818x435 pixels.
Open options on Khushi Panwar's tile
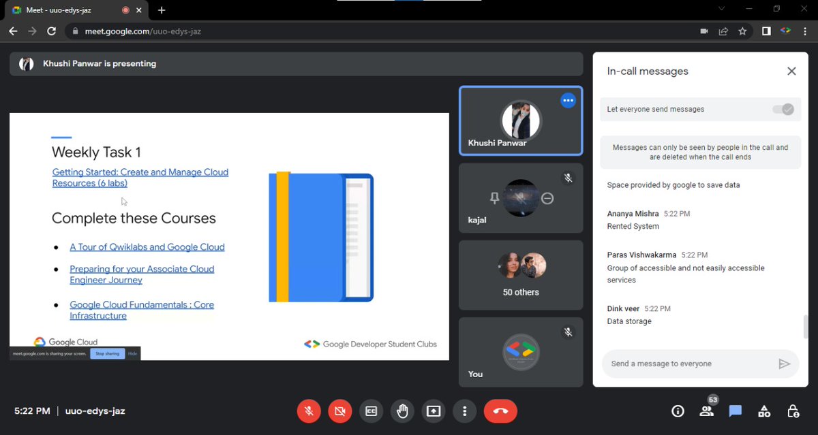[568, 100]
